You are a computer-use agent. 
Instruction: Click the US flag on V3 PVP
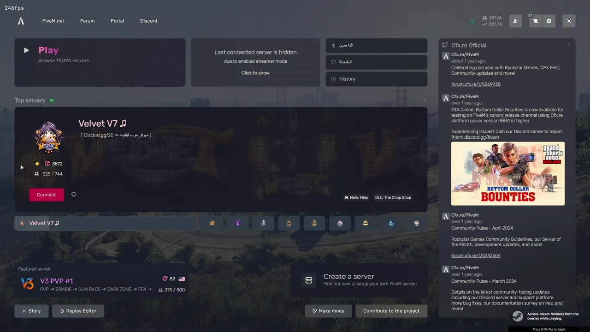pos(182,279)
